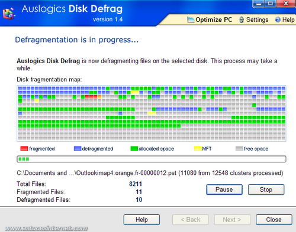Click the Settings gear icon
Image resolution: width=296 pixels, height=232 pixels.
pos(242,20)
